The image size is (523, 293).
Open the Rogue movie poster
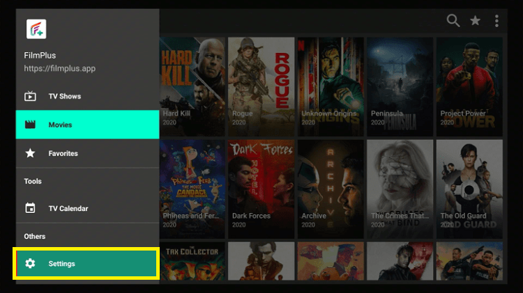click(261, 86)
